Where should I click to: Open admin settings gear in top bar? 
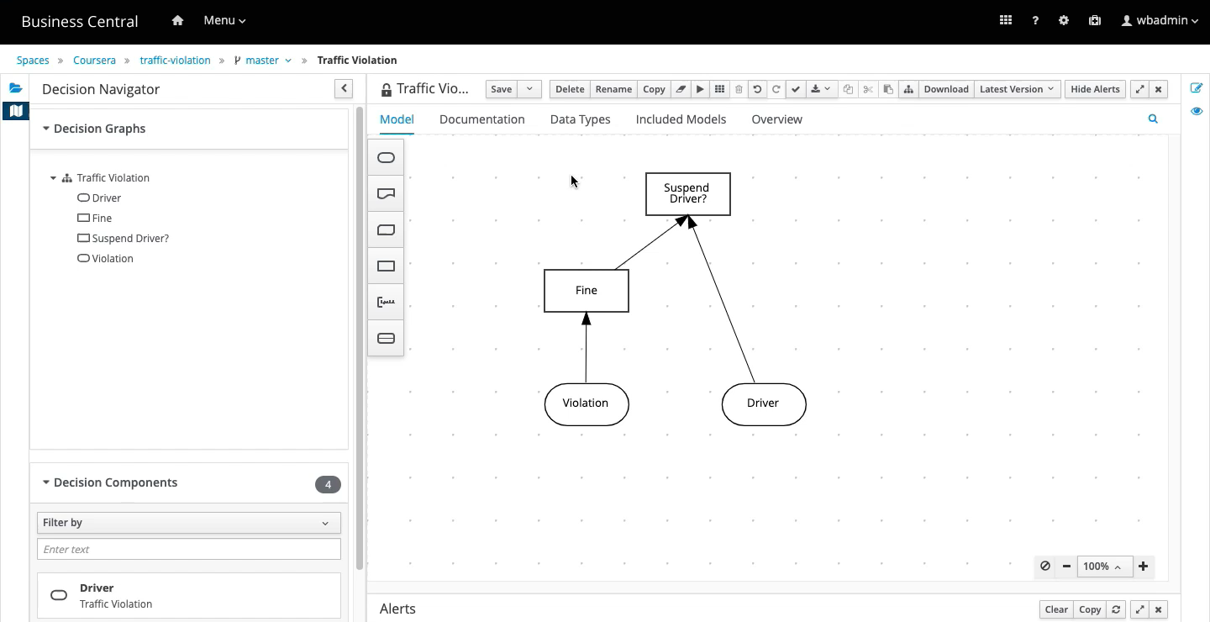pyautogui.click(x=1064, y=21)
